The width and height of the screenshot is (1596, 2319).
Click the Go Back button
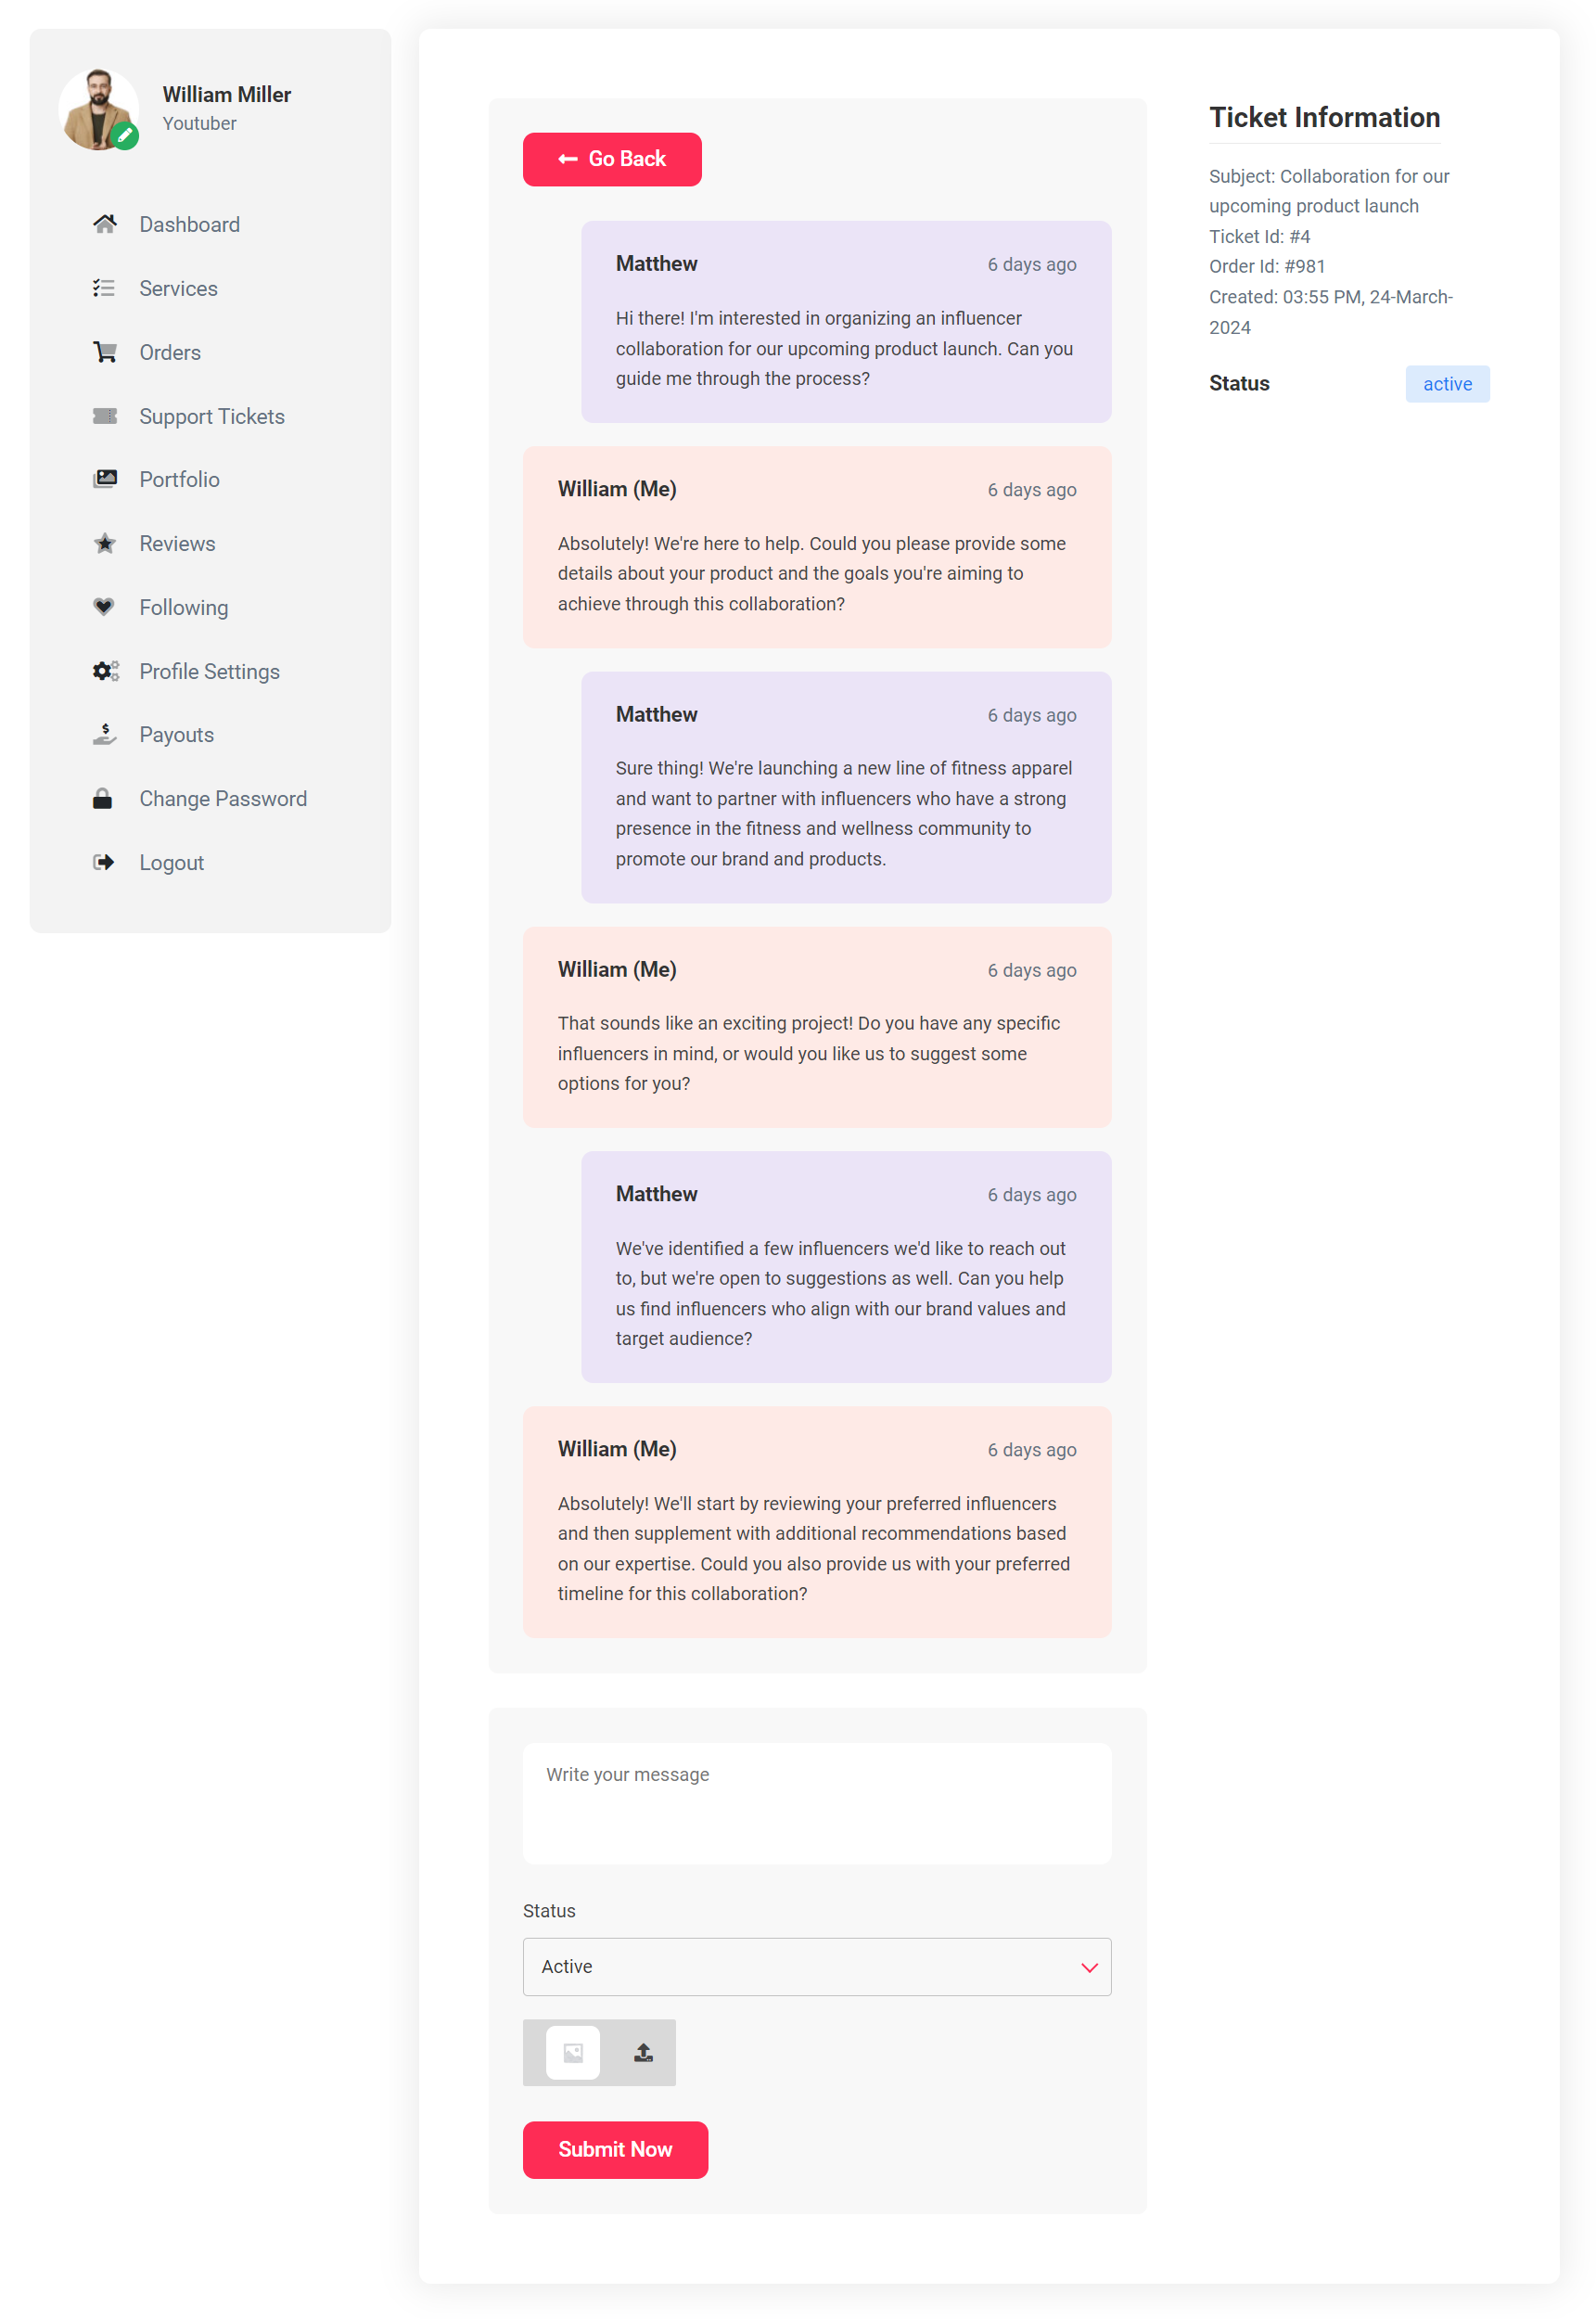point(612,159)
